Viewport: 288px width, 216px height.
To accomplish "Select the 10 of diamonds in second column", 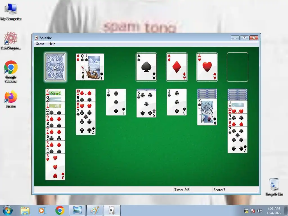I will (x=85, y=92).
